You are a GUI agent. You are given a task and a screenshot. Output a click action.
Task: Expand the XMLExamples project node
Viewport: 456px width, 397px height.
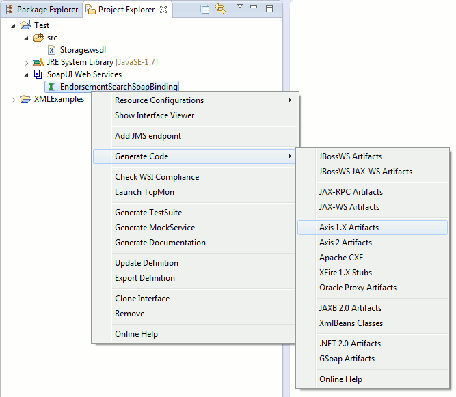coord(13,100)
